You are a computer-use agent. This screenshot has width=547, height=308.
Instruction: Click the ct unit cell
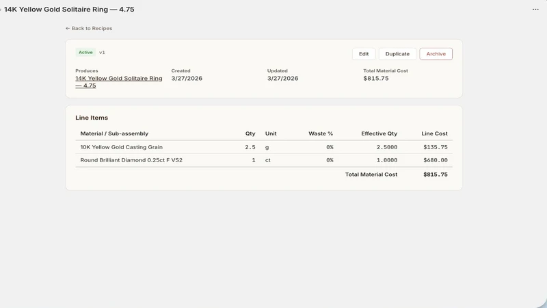tap(267, 160)
